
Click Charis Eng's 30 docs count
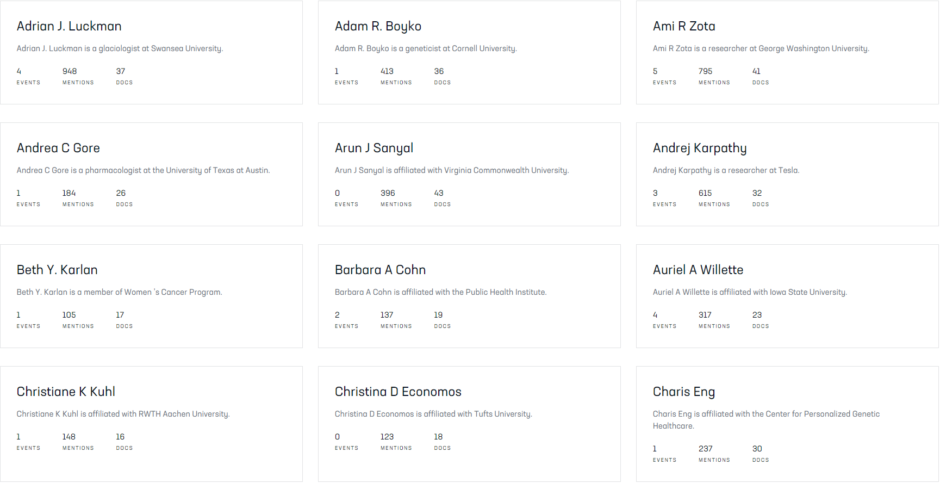757,449
